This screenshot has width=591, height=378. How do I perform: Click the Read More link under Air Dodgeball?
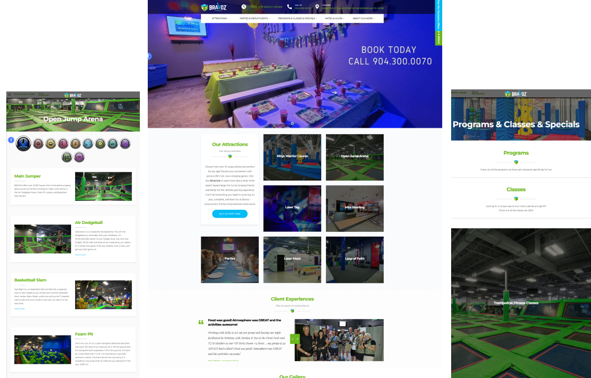[79, 254]
